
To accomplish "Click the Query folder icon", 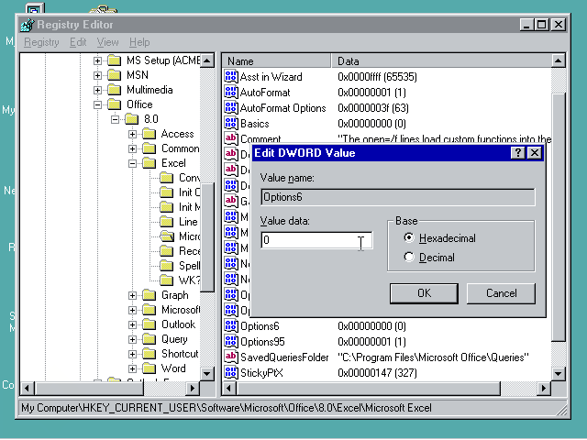I will tap(150, 339).
